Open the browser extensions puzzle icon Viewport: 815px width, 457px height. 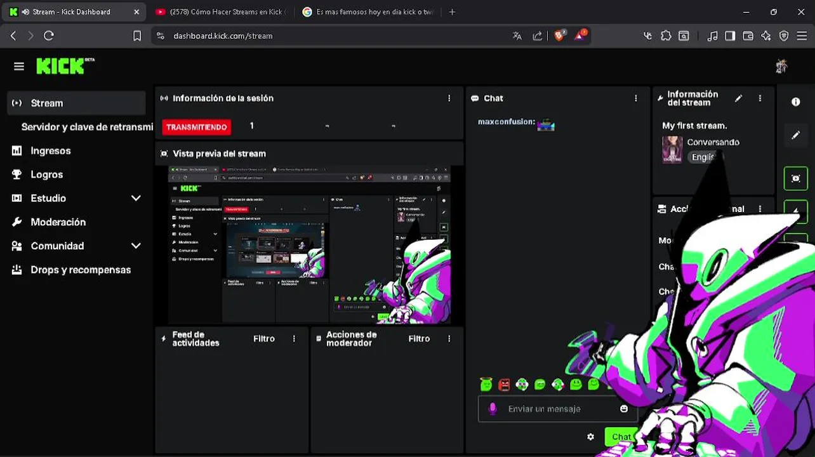coord(666,36)
